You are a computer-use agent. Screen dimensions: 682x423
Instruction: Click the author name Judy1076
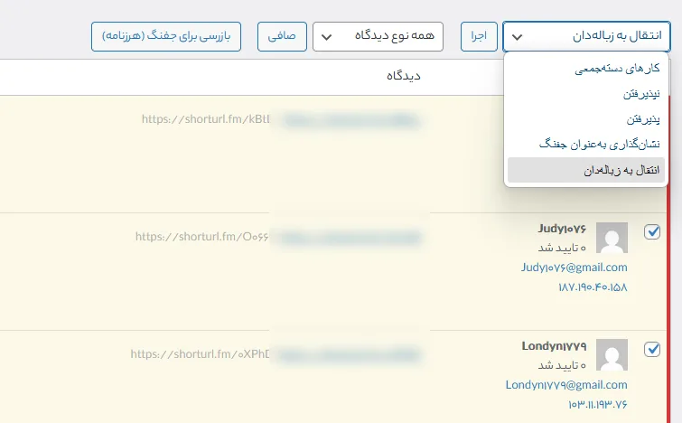[x=562, y=229]
